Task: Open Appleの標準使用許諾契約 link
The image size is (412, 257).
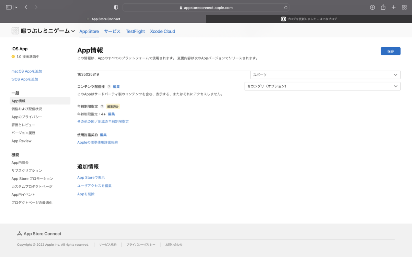Action: tap(98, 142)
